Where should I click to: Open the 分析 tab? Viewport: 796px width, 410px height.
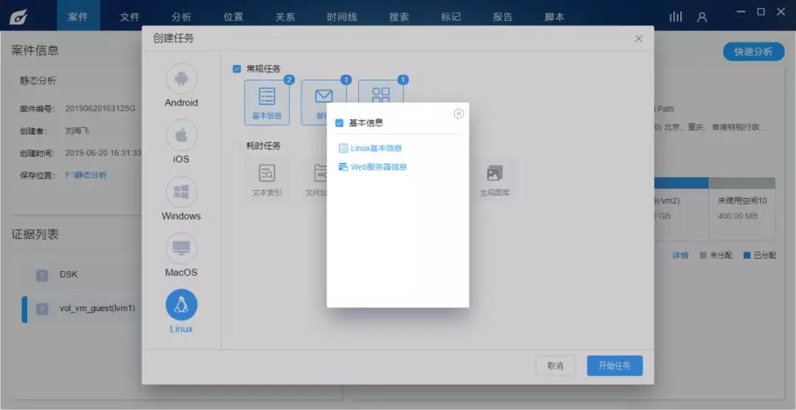coord(181,17)
